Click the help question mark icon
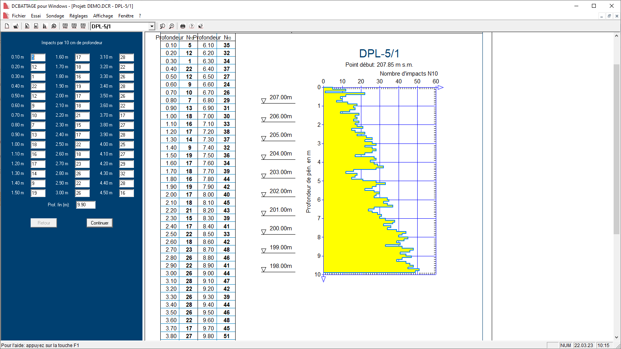Image resolution: width=621 pixels, height=349 pixels. [x=192, y=26]
